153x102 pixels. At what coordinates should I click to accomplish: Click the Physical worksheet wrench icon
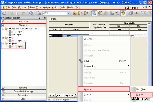(x=3, y=25)
